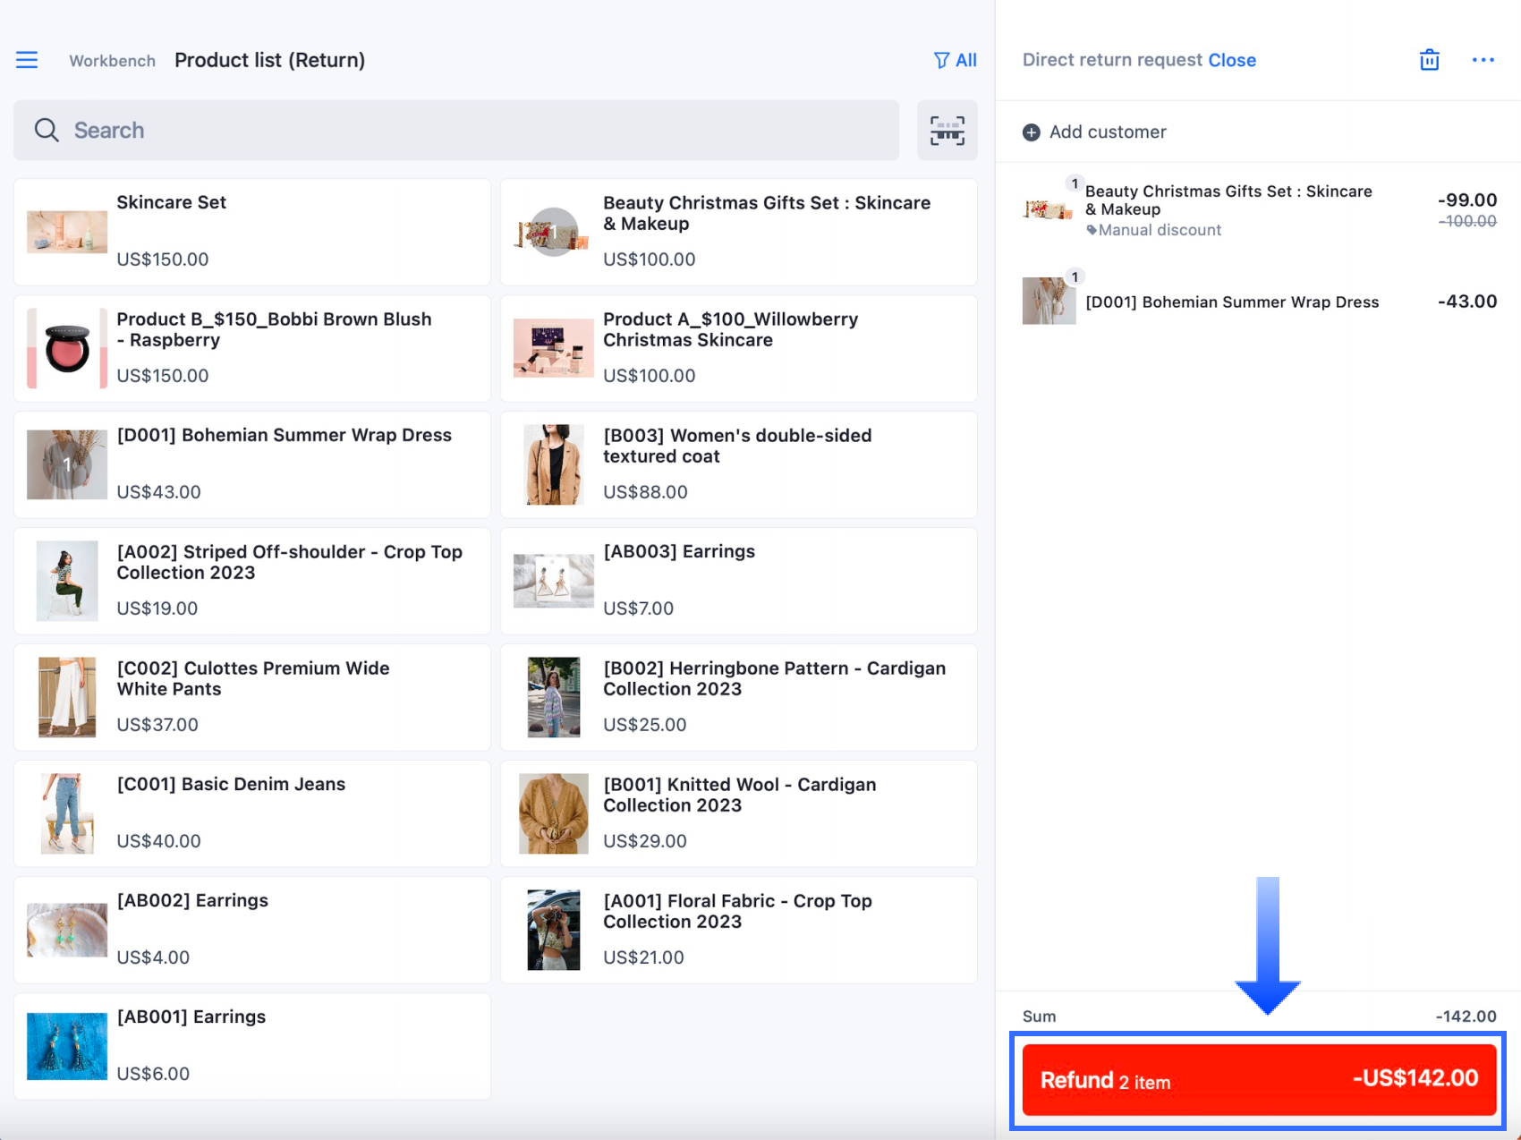Viewport: 1521px width, 1140px height.
Task: Click Bohemian Summer Wrap Dress list thumbnail
Action: [x=67, y=464]
